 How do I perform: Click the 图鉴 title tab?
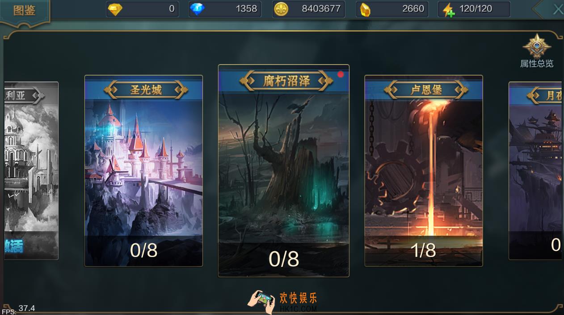[x=25, y=11]
